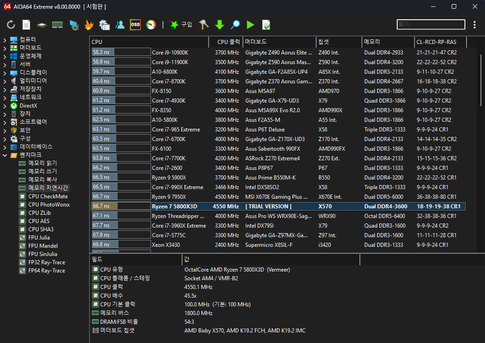
Task: Open the FPU SinJulia benchmark
Action: coord(43,254)
